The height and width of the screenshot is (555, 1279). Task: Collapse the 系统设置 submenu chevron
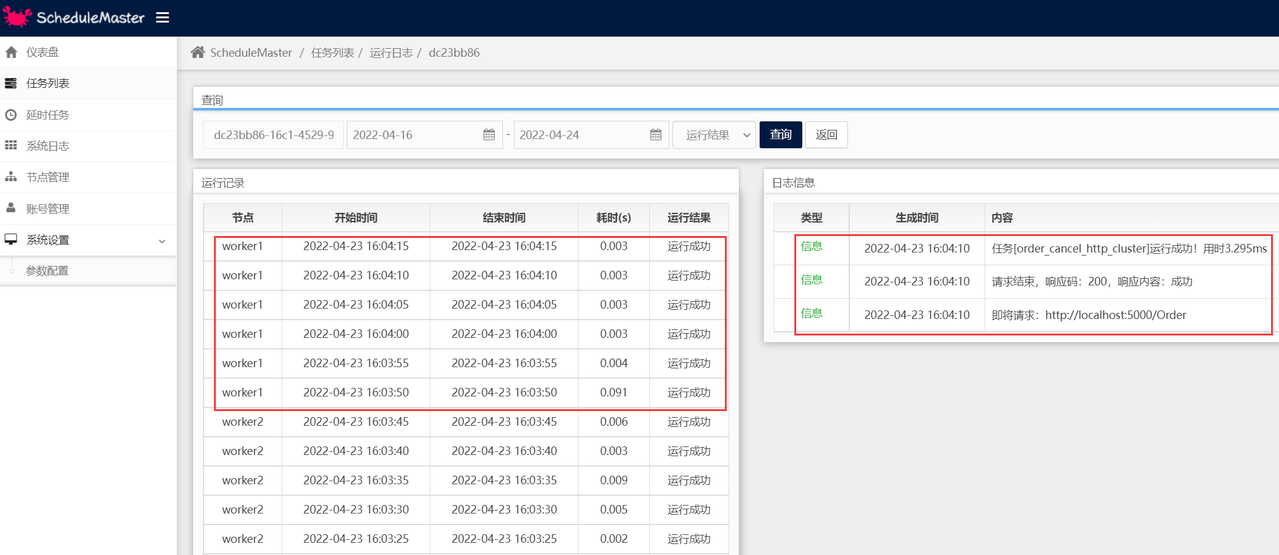[x=162, y=241]
